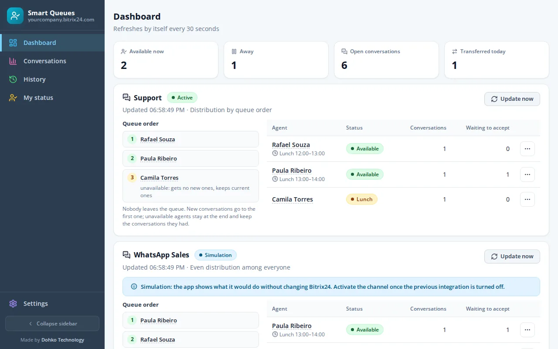Click the Available badge for Rafael Souza

click(365, 149)
